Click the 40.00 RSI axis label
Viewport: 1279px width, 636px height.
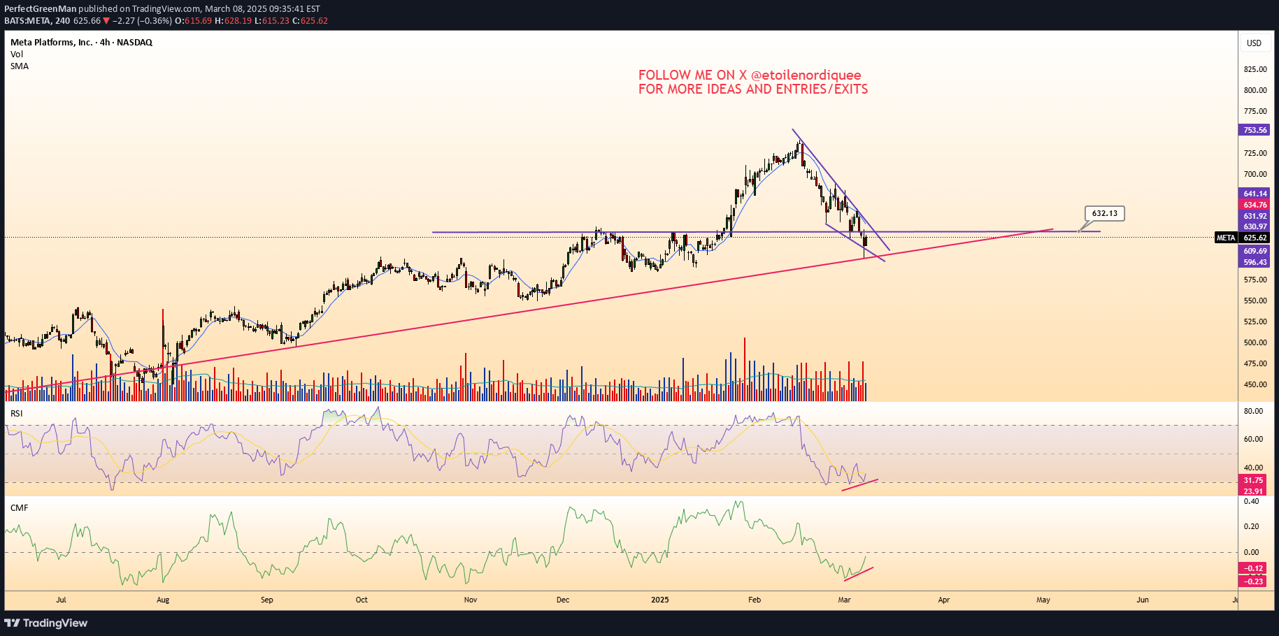point(1253,468)
